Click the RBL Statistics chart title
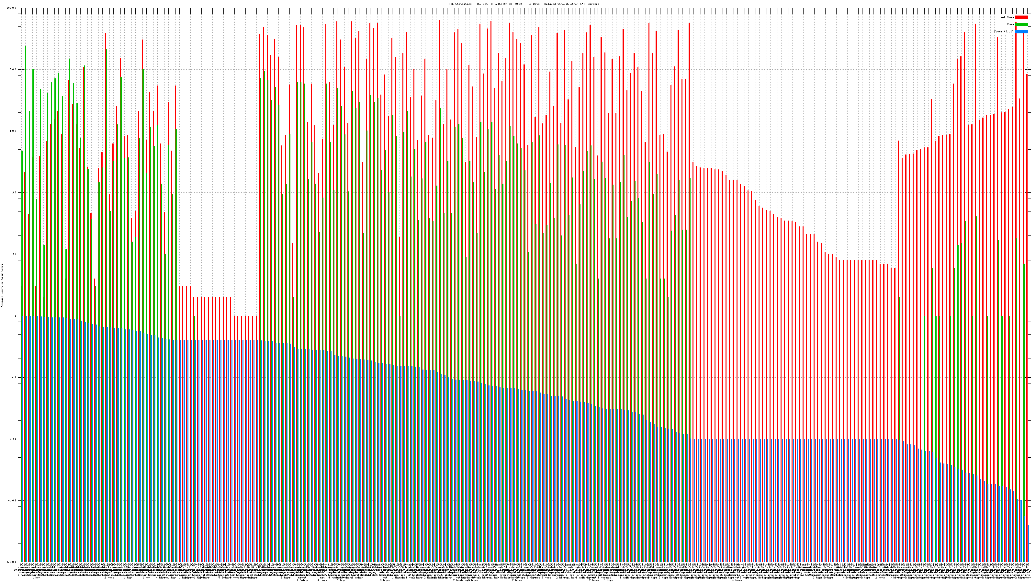 tap(524, 4)
